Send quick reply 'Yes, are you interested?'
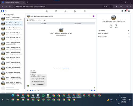This screenshot has width=133, height=106. coord(38,79)
